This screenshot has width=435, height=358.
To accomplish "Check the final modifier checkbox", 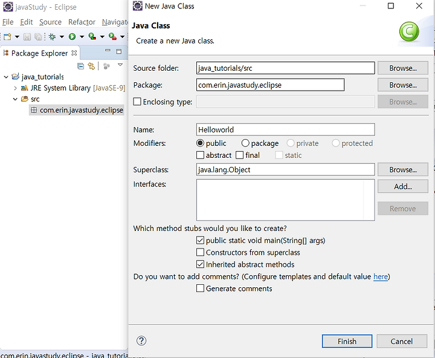I will (x=239, y=155).
